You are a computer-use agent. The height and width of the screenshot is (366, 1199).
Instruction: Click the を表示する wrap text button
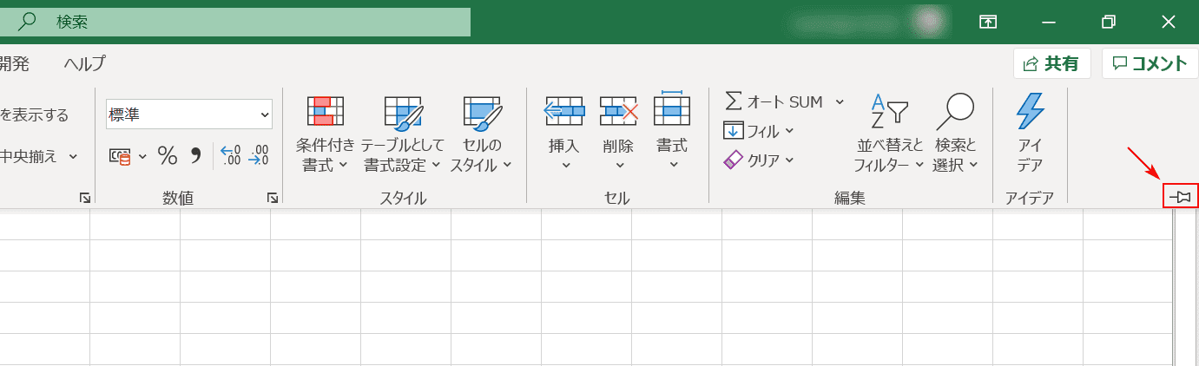35,114
